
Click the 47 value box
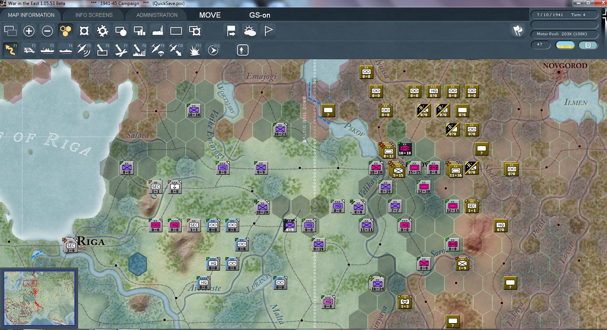[540, 45]
